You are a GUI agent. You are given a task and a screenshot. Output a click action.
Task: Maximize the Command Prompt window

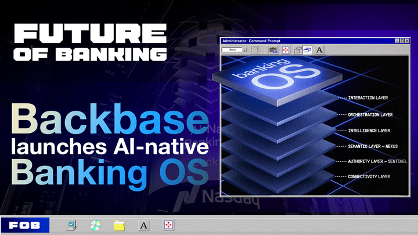[402, 41]
